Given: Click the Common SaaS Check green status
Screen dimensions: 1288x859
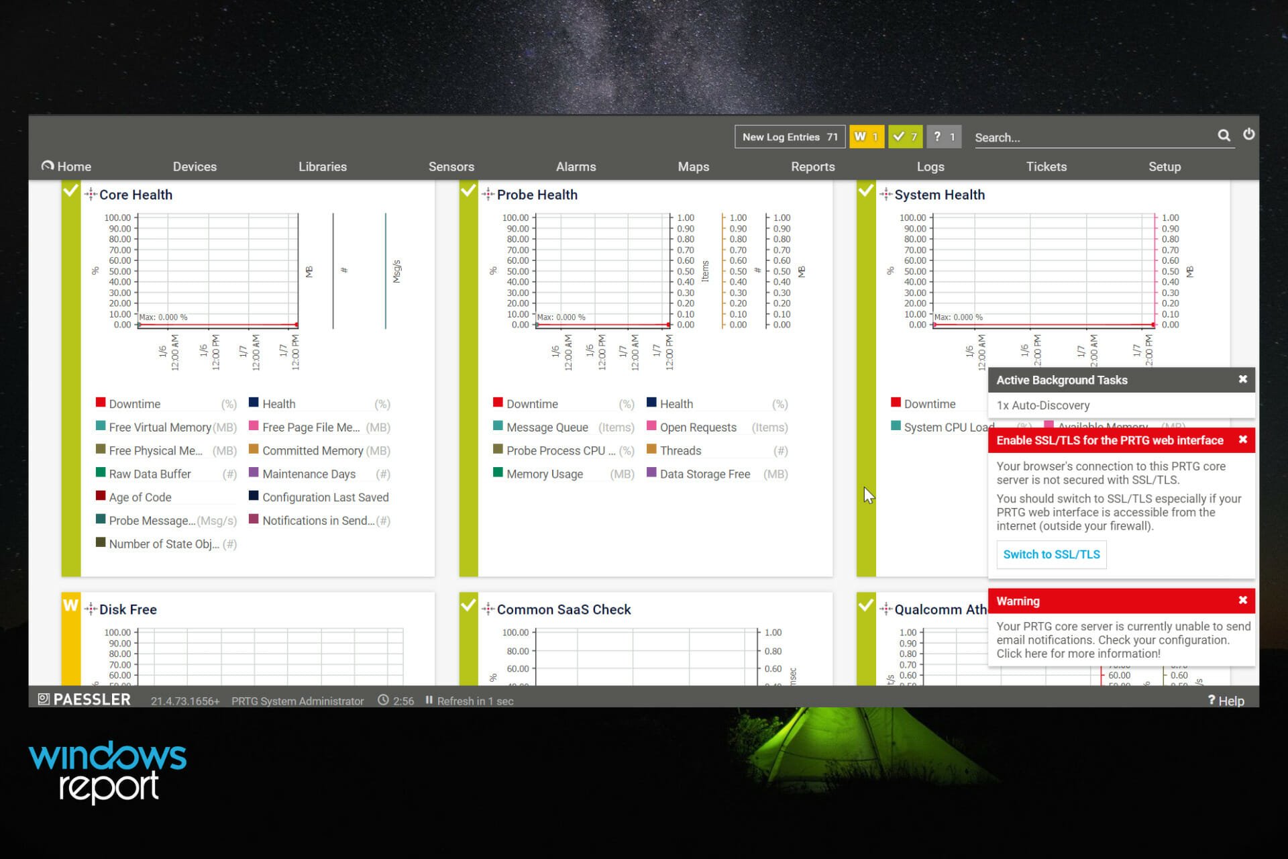Looking at the screenshot, I should (x=468, y=605).
